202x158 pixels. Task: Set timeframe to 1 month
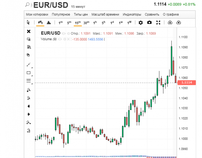[129, 23]
